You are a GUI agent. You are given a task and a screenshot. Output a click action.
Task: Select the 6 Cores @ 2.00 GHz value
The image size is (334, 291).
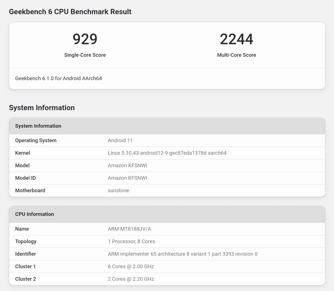click(131, 267)
